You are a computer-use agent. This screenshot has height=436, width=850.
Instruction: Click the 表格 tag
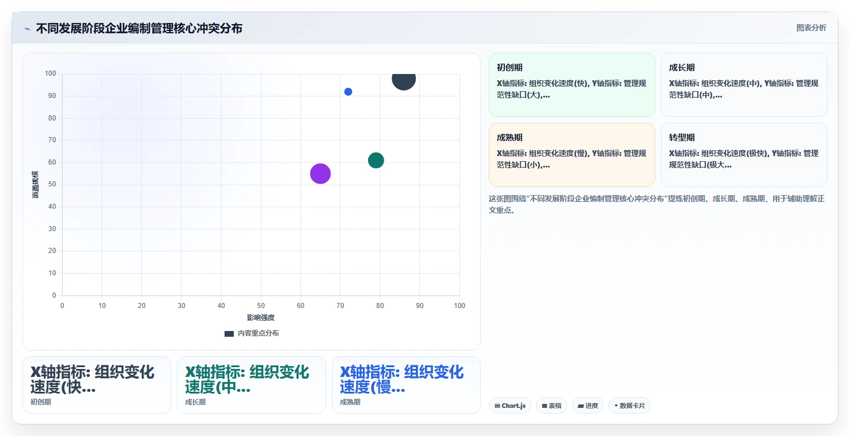click(551, 406)
